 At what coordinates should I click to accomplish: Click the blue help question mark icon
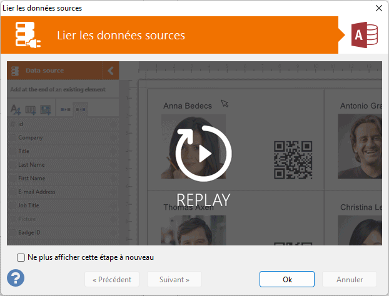(16, 278)
